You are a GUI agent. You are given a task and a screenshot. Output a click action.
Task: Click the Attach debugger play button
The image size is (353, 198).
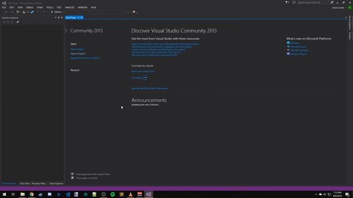pos(52,12)
